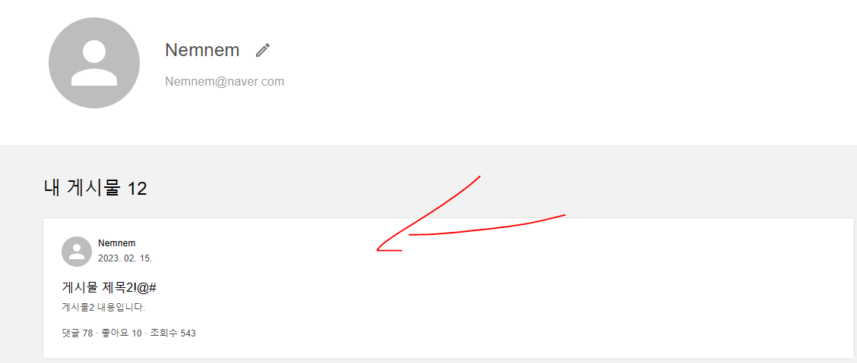Open author Nemnem from the post card
This screenshot has width=857, height=363.
[x=116, y=243]
